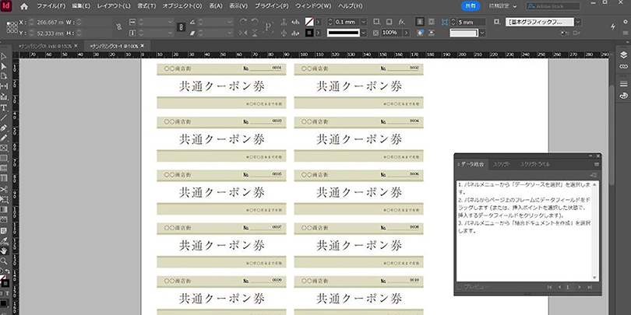Click the Layers panel icon in right dock
Screen dimensions: 631x315
tap(623, 54)
